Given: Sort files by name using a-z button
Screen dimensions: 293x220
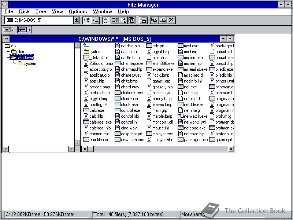Looking at the screenshot, I should pyautogui.click(x=107, y=20).
